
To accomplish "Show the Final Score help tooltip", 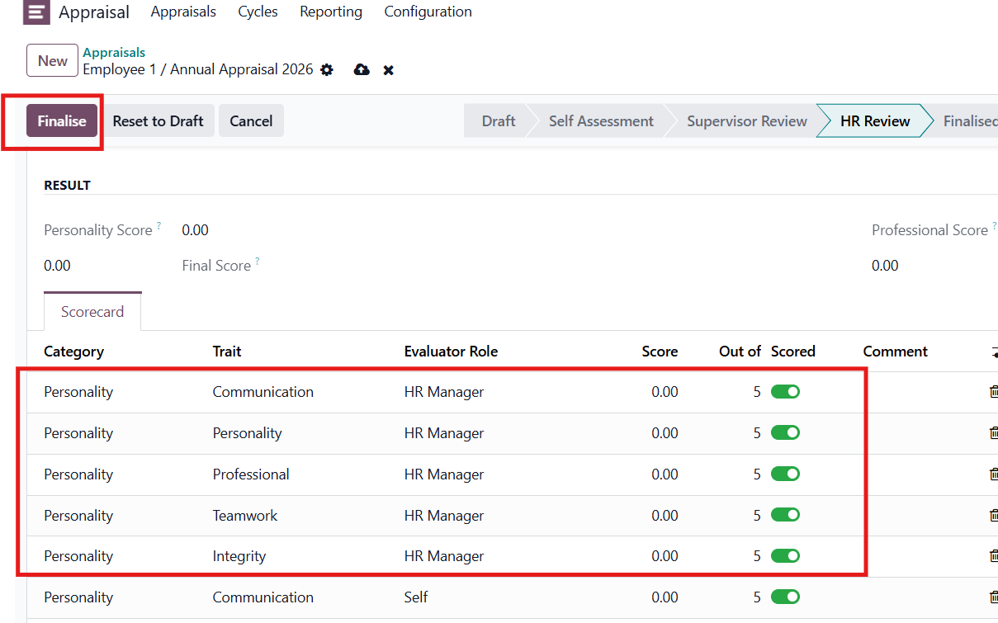I will click(257, 262).
